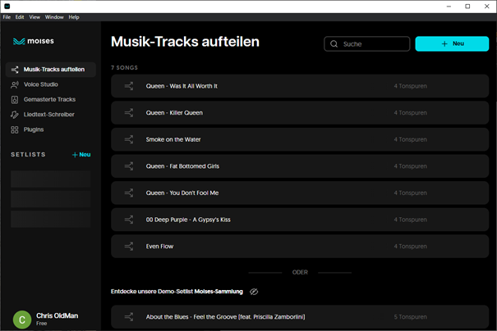
Task: Click the track icon of 00 Deep Purple - A Gypsy's Kiss
Action: [129, 220]
